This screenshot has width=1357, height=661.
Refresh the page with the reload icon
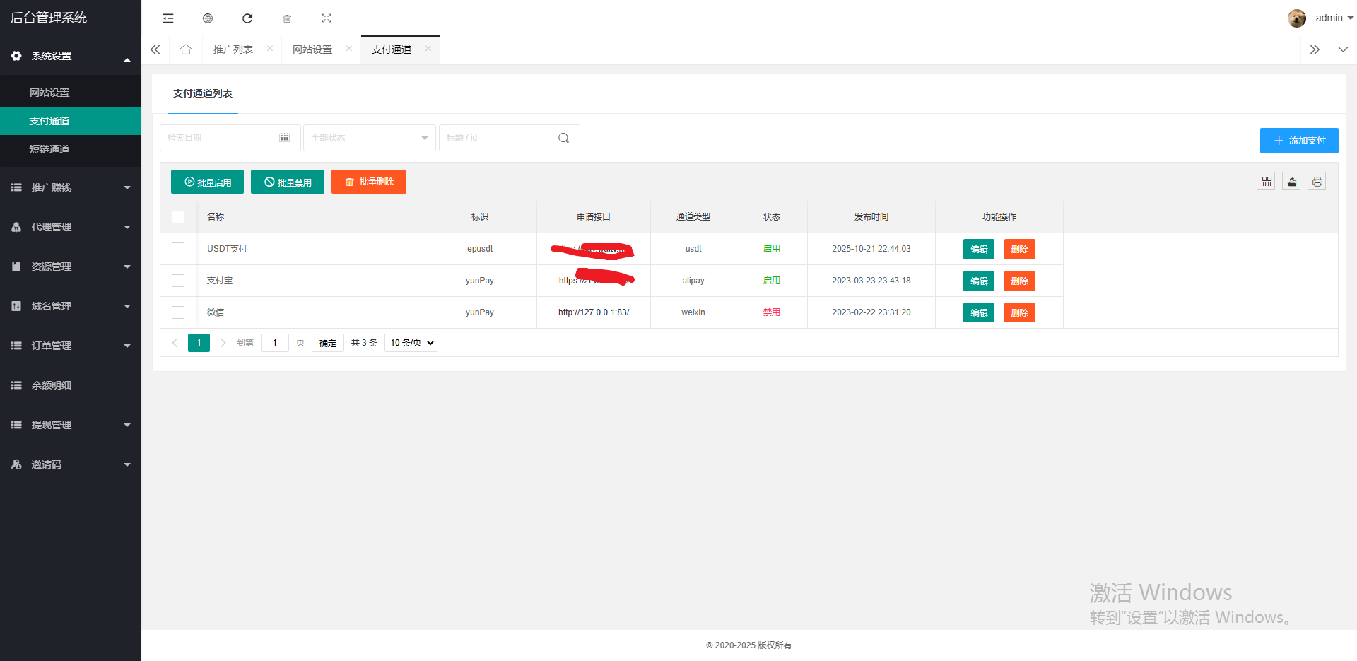tap(247, 18)
